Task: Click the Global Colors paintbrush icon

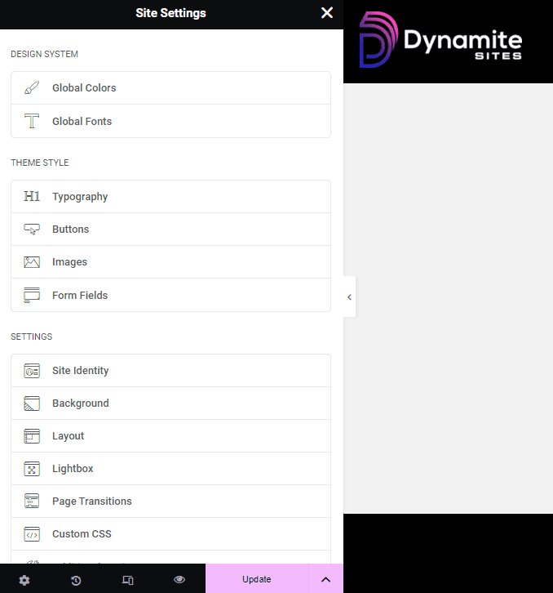Action: point(32,88)
